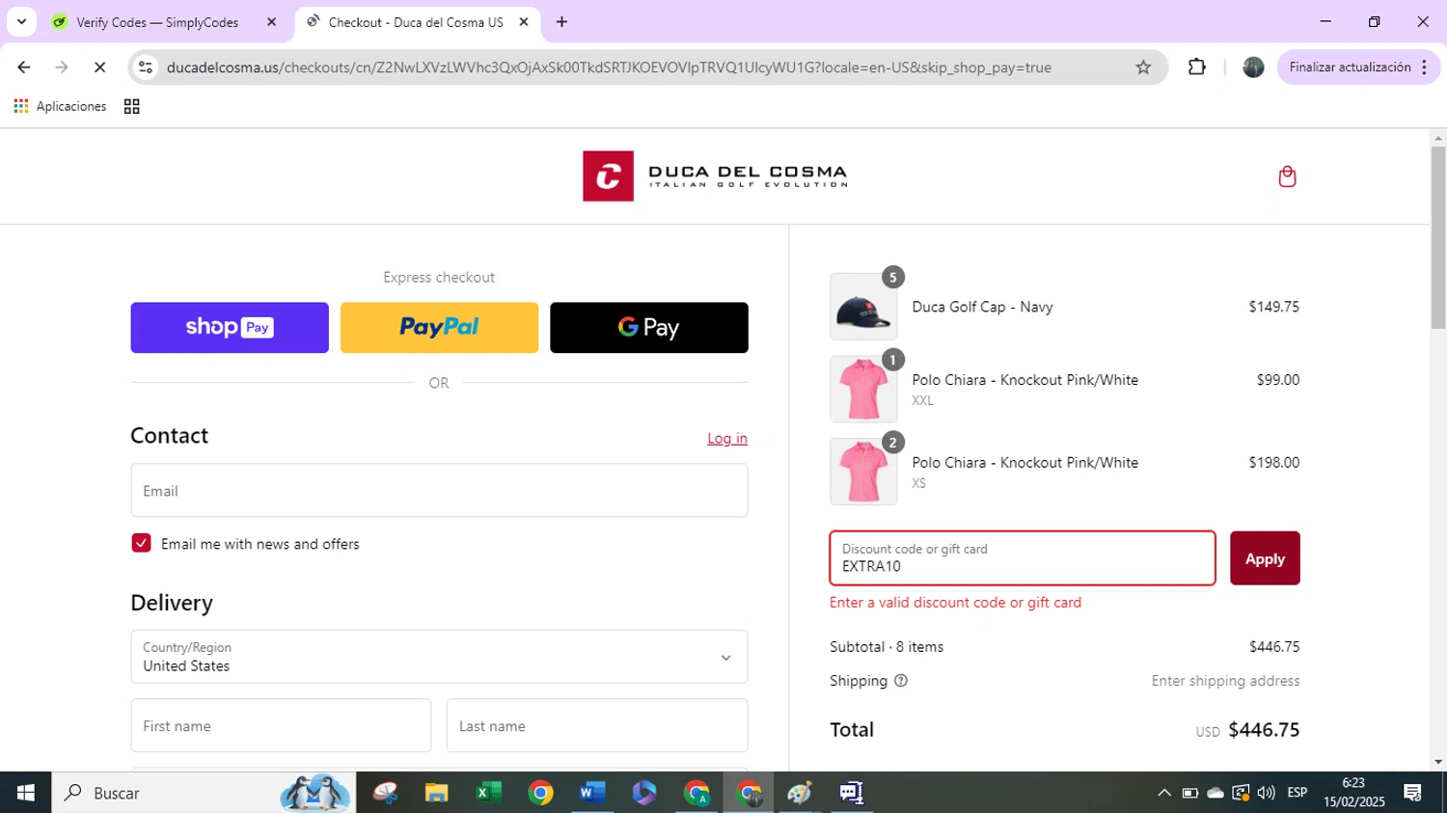The image size is (1447, 813).
Task: Open the shopping bag cart icon
Action: point(1287,176)
